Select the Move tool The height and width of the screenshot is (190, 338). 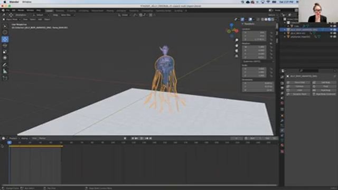(x=5, y=39)
